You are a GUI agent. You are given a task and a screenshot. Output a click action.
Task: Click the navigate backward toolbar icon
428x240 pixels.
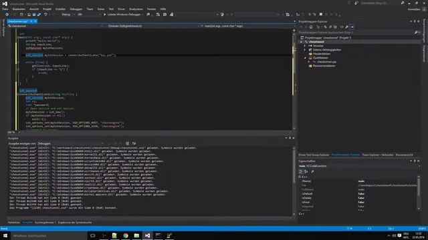(7, 15)
